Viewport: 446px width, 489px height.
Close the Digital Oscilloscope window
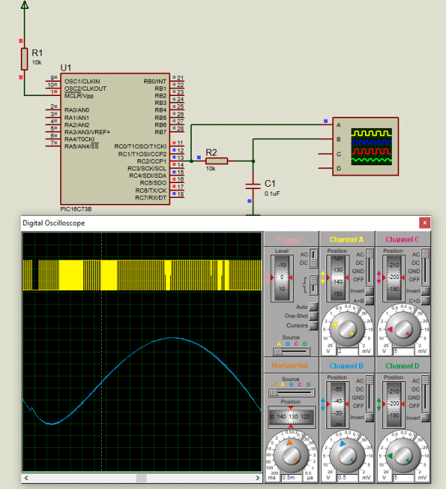click(424, 223)
